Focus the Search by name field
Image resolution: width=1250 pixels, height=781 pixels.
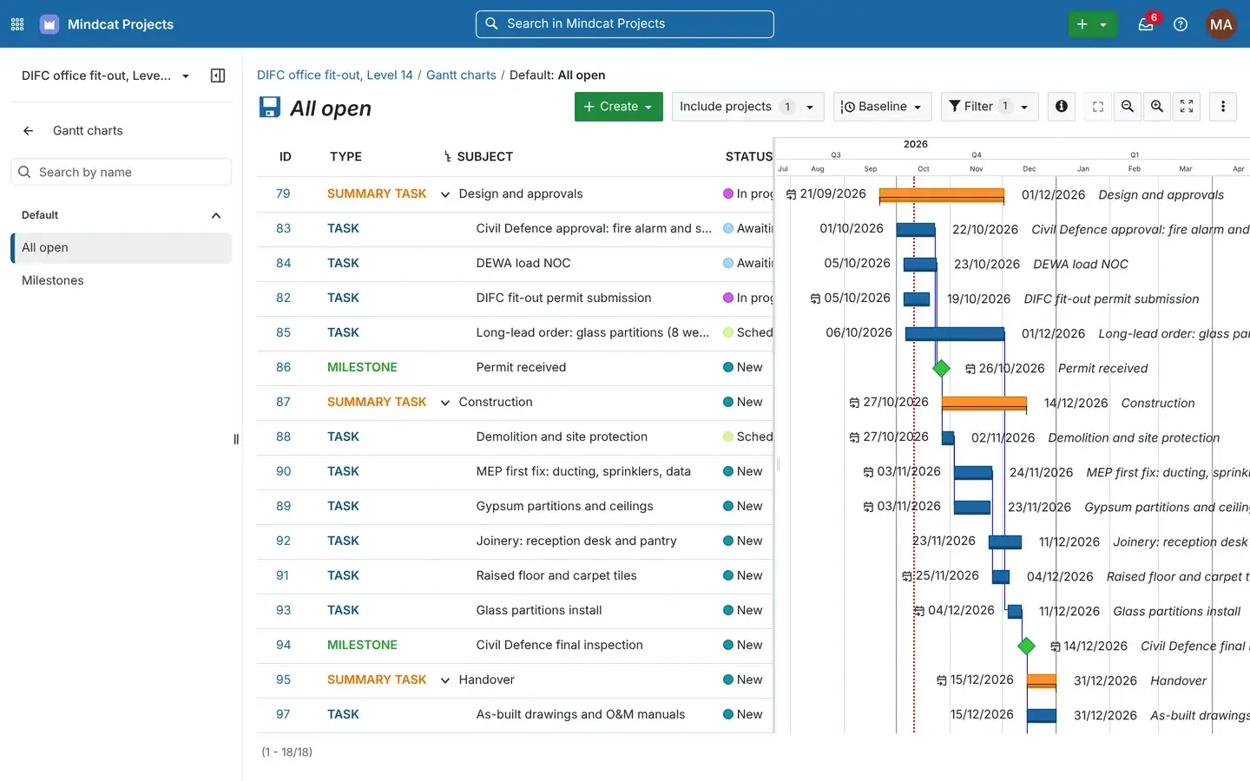(121, 172)
